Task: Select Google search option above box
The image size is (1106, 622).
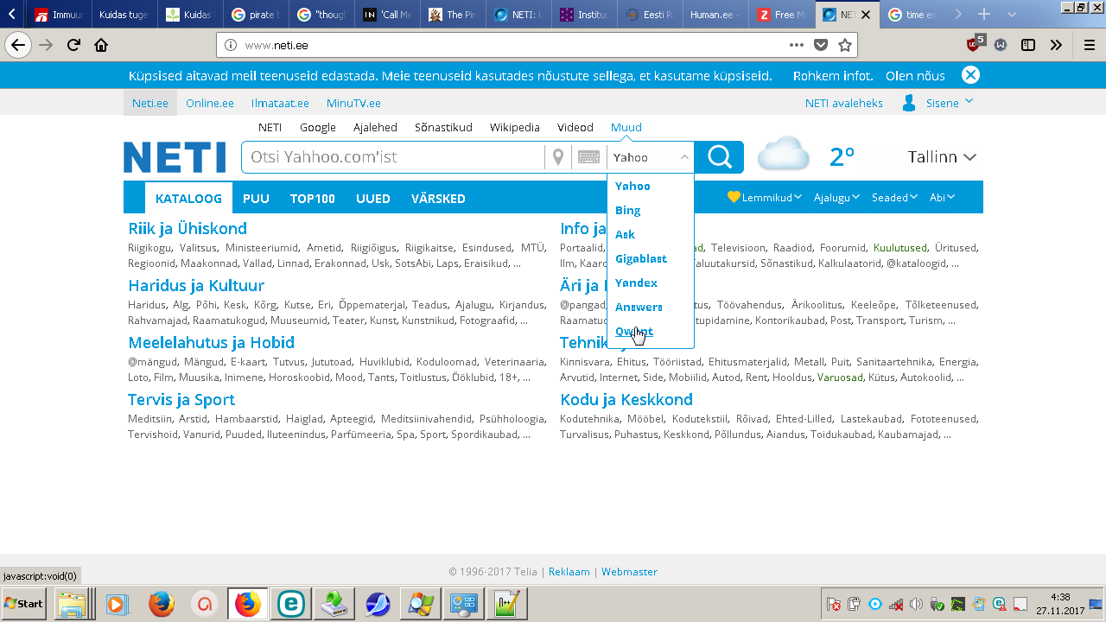Action: tap(318, 127)
